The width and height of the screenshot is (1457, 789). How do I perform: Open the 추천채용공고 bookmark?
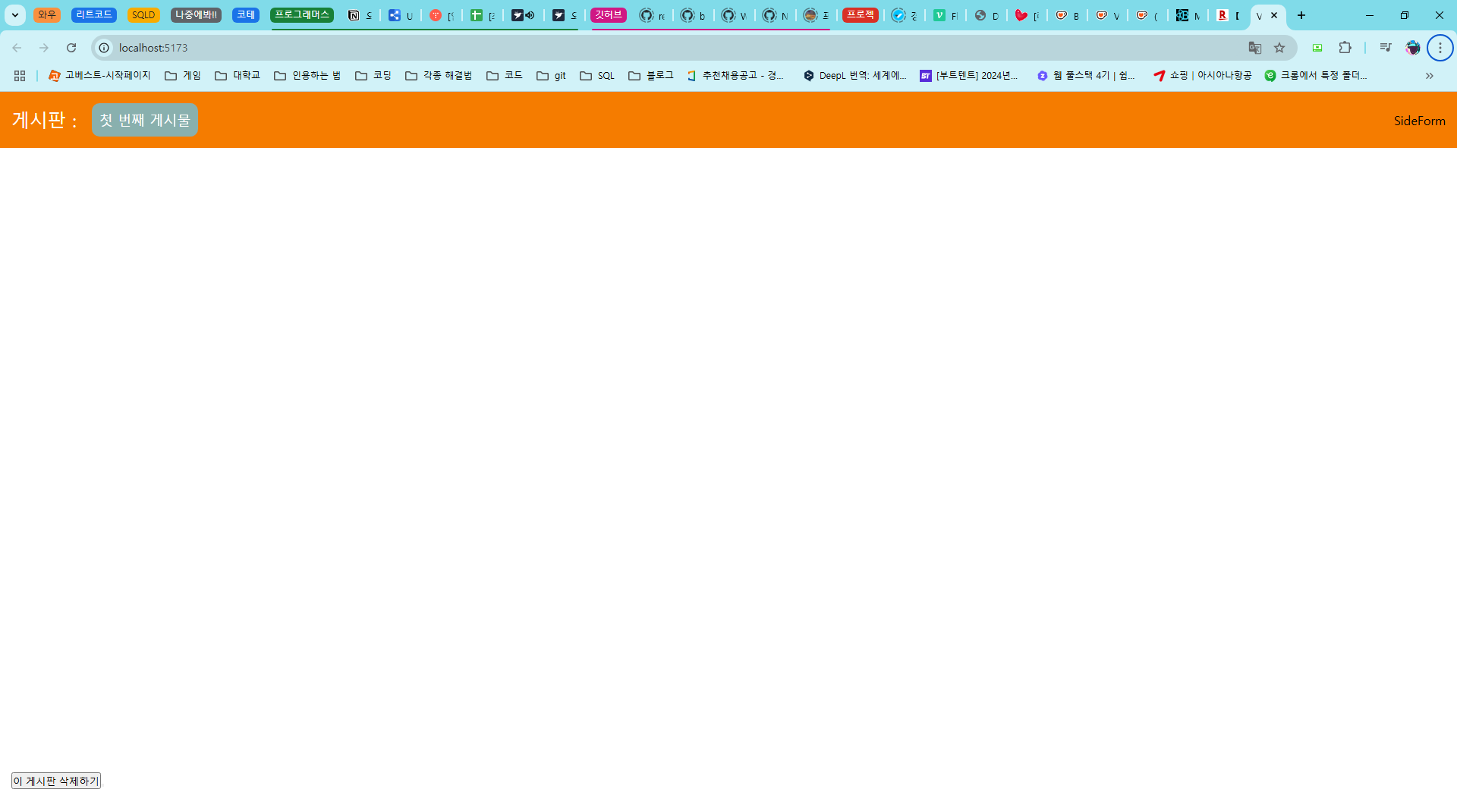pyautogui.click(x=735, y=76)
